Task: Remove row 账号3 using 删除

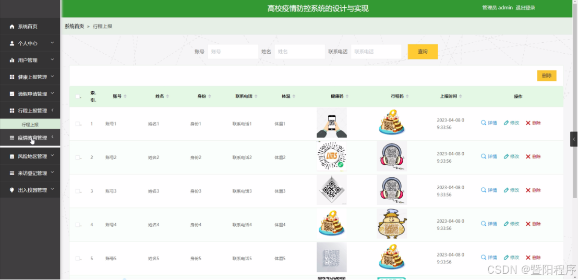Action: pyautogui.click(x=533, y=190)
